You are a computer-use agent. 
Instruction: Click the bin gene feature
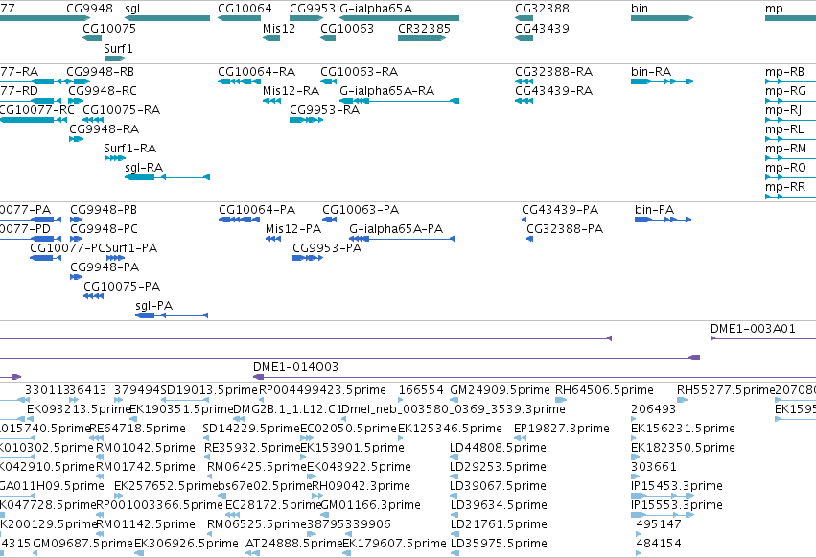(662, 18)
